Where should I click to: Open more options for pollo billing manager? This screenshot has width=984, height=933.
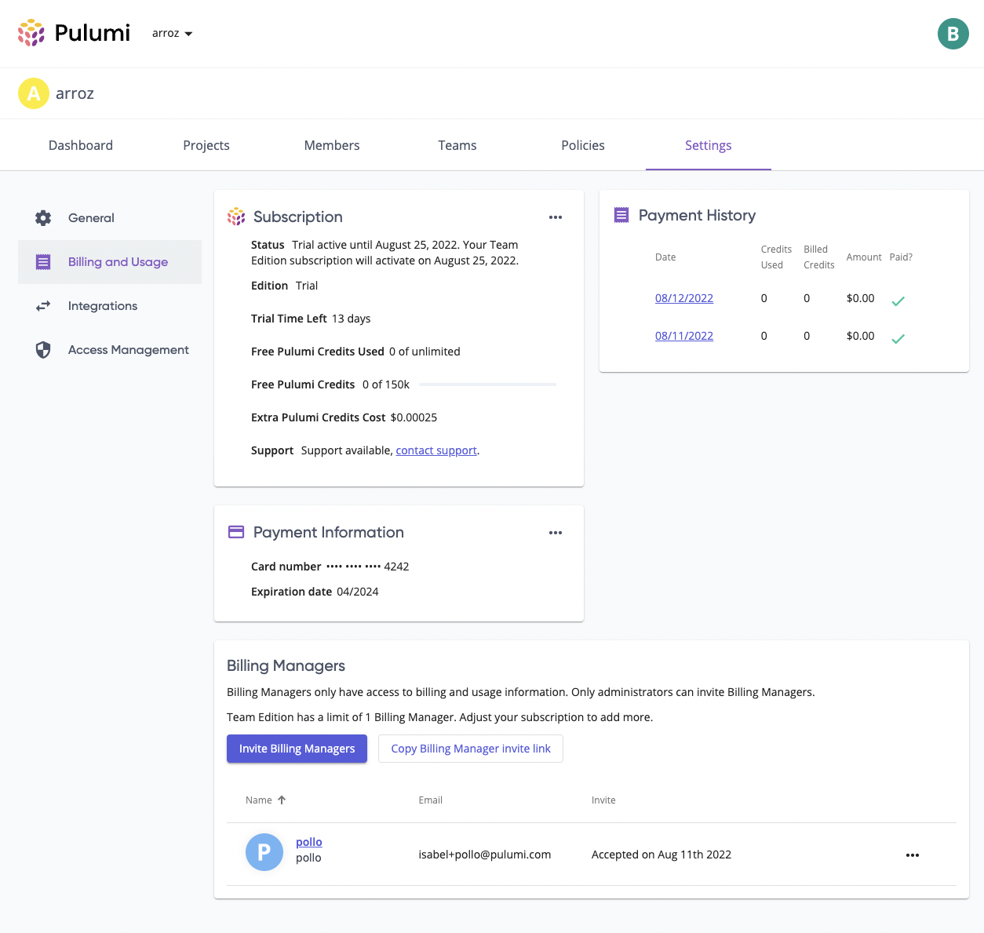point(913,855)
